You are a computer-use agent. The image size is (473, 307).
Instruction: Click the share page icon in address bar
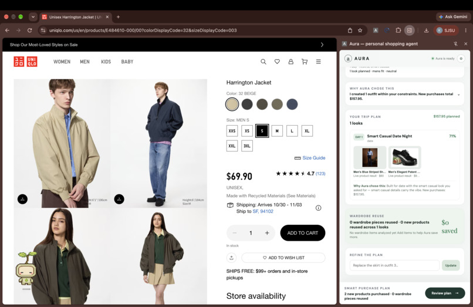click(350, 30)
